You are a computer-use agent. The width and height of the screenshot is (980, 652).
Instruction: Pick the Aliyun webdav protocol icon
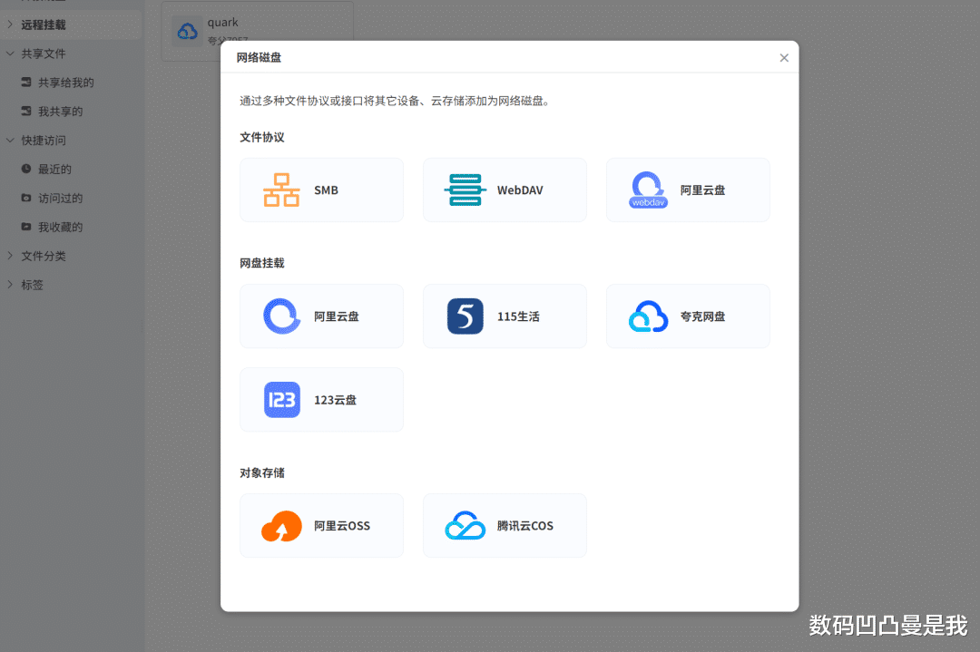(648, 190)
